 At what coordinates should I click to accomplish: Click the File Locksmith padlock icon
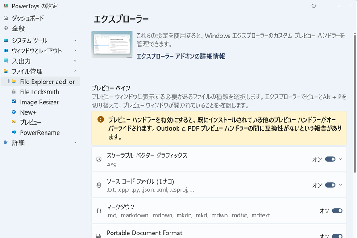point(14,92)
